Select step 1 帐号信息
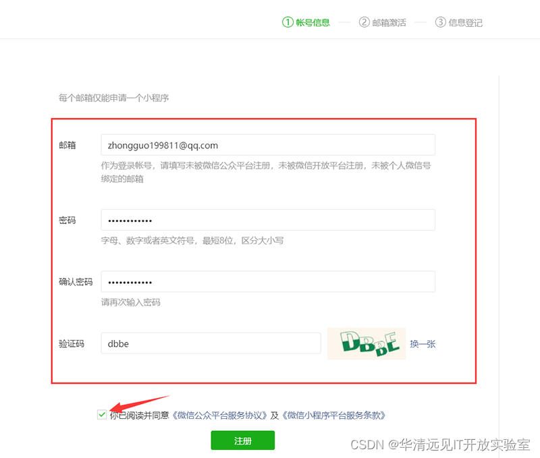The height and width of the screenshot is (458, 540). [306, 22]
